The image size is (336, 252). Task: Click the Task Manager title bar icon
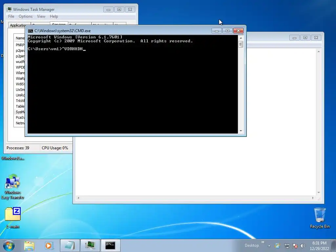9,10
